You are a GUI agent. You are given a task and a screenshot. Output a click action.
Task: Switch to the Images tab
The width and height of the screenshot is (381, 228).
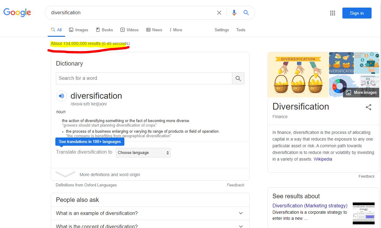[x=78, y=30]
